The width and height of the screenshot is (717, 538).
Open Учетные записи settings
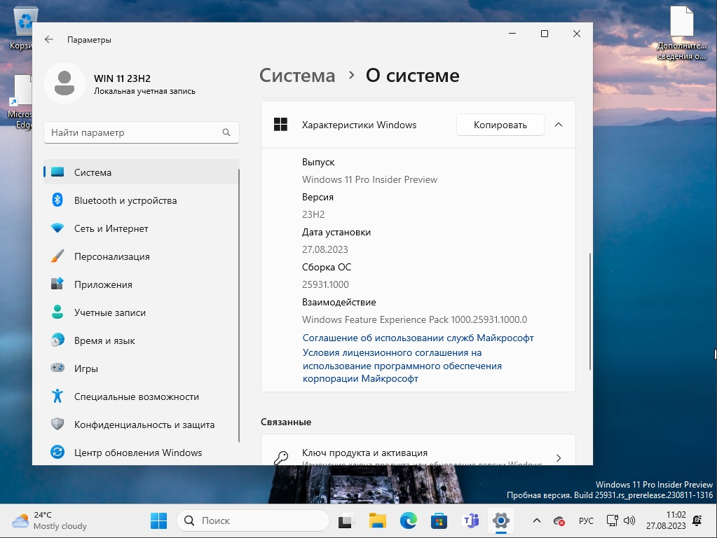[x=142, y=312]
